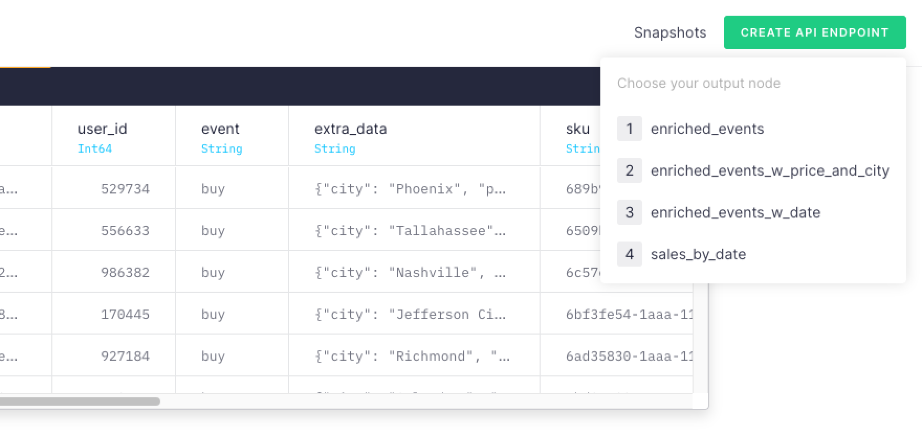Click the number 4 badge icon
Viewport: 922px width, 436px height.
coord(630,254)
